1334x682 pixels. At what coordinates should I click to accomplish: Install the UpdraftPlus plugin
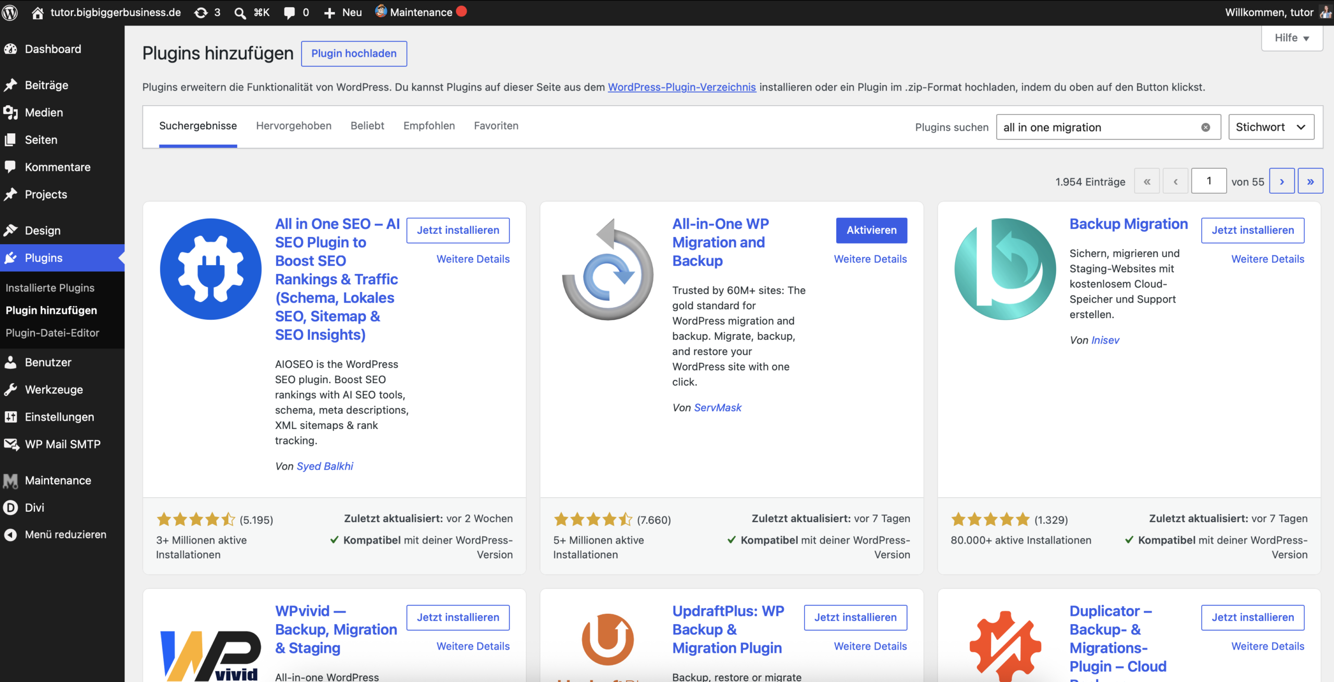pos(856,617)
